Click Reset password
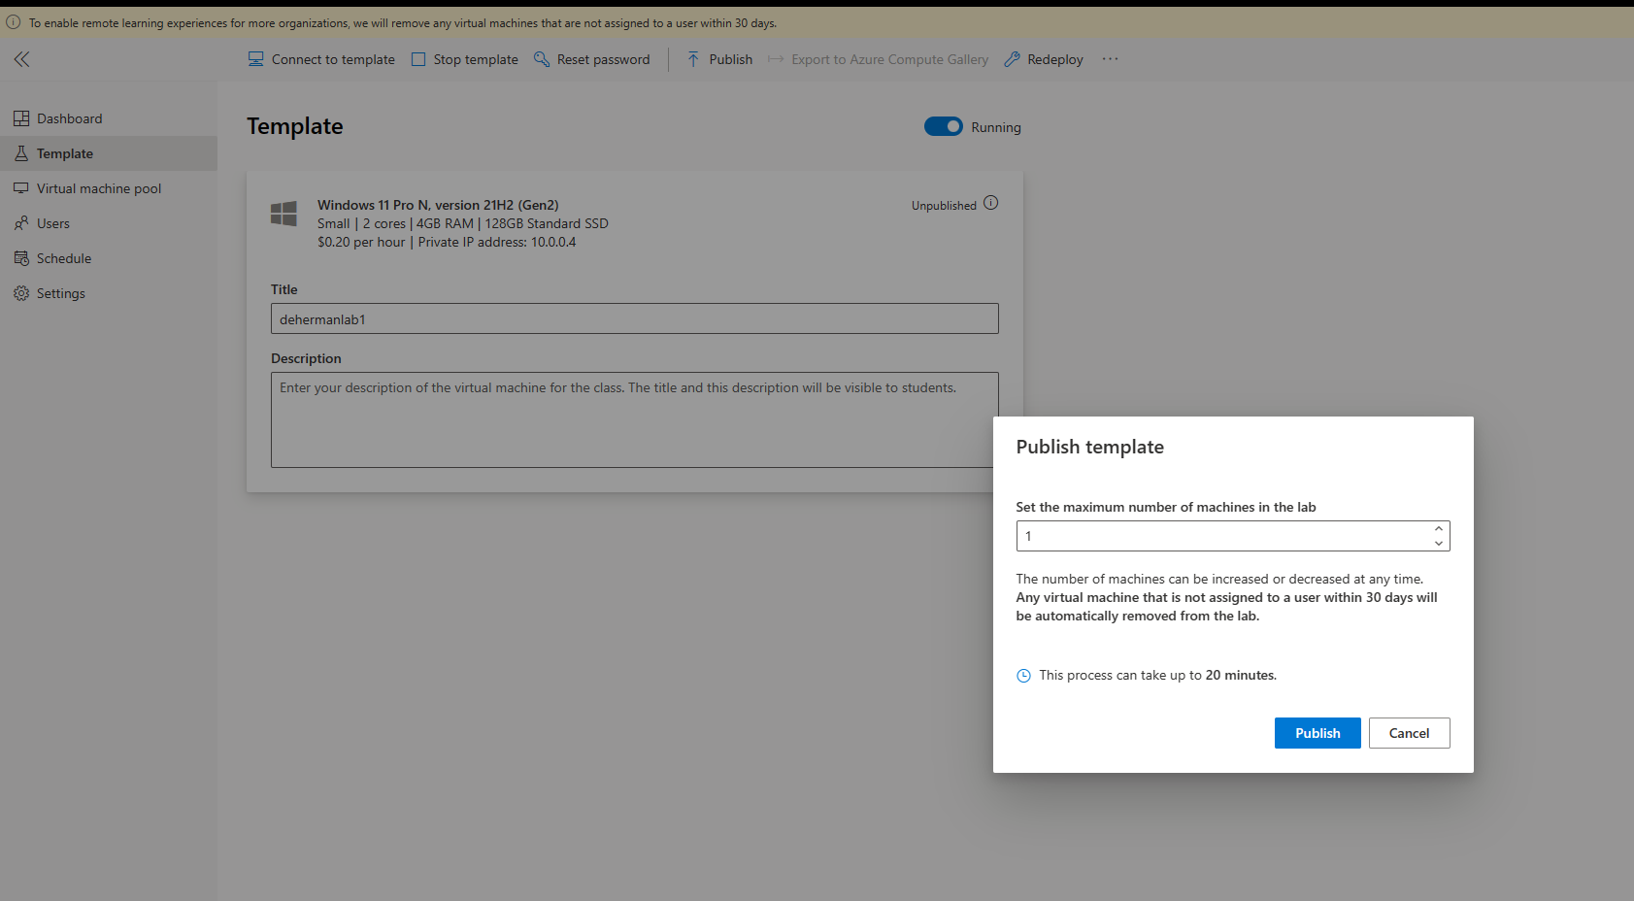 click(x=591, y=59)
